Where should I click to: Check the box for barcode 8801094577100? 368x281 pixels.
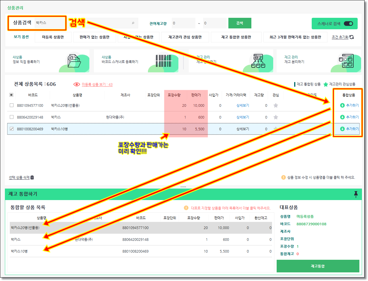click(11, 105)
